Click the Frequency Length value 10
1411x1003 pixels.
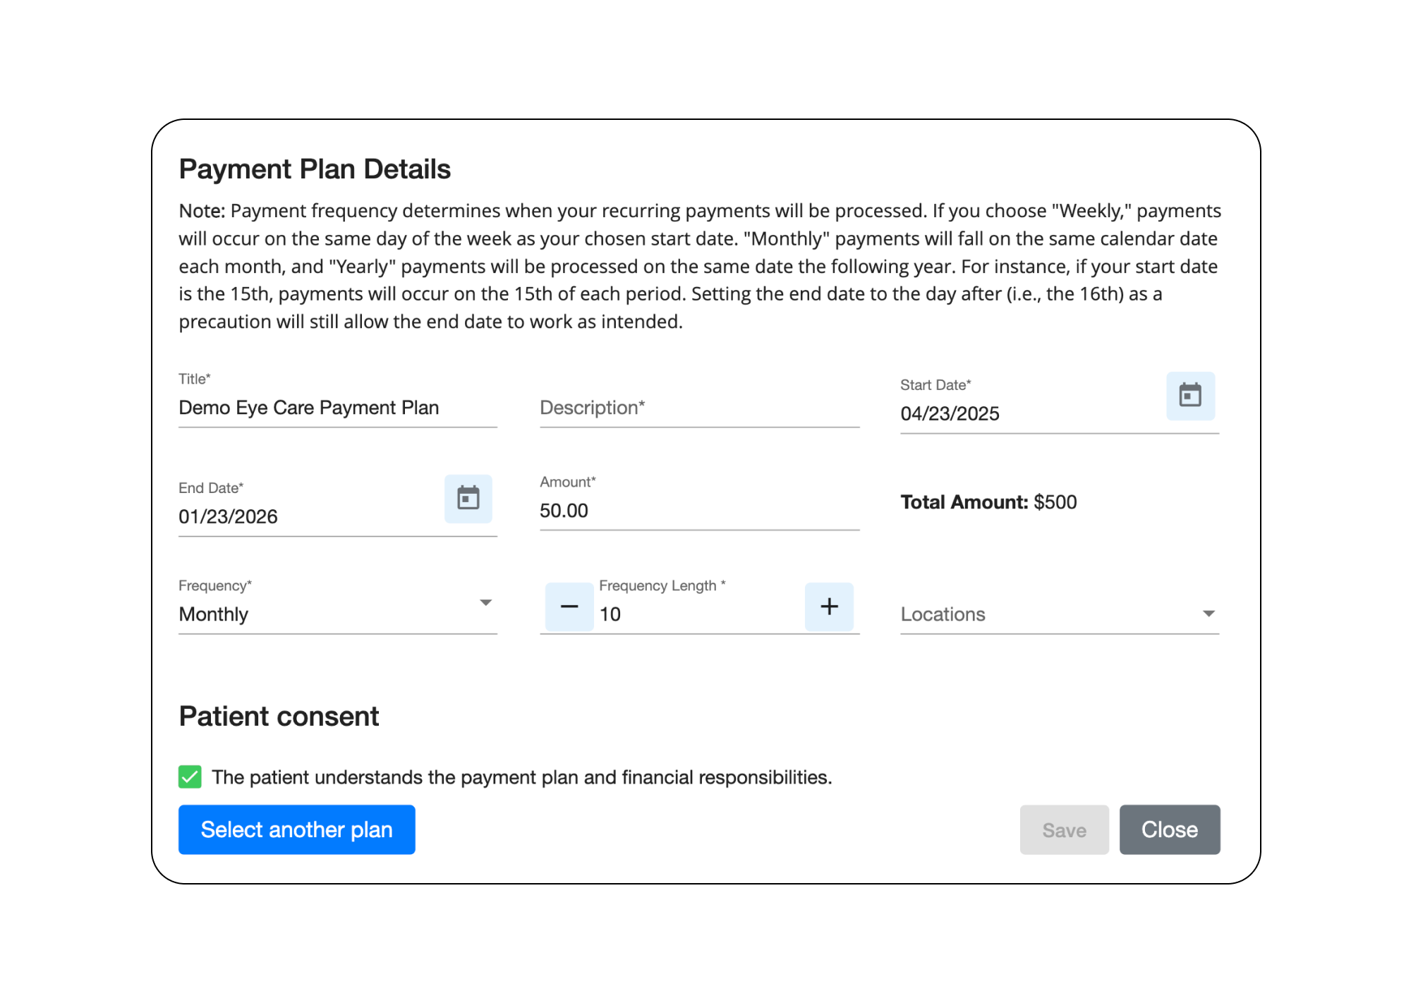click(x=610, y=614)
